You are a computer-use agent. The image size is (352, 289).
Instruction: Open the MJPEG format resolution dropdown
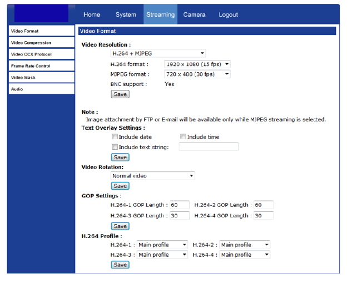click(x=197, y=74)
